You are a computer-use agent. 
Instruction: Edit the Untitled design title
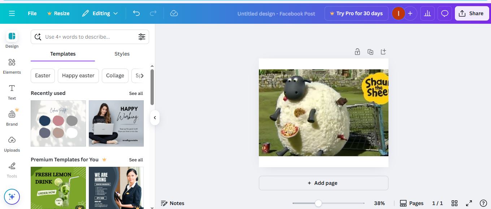pyautogui.click(x=276, y=13)
